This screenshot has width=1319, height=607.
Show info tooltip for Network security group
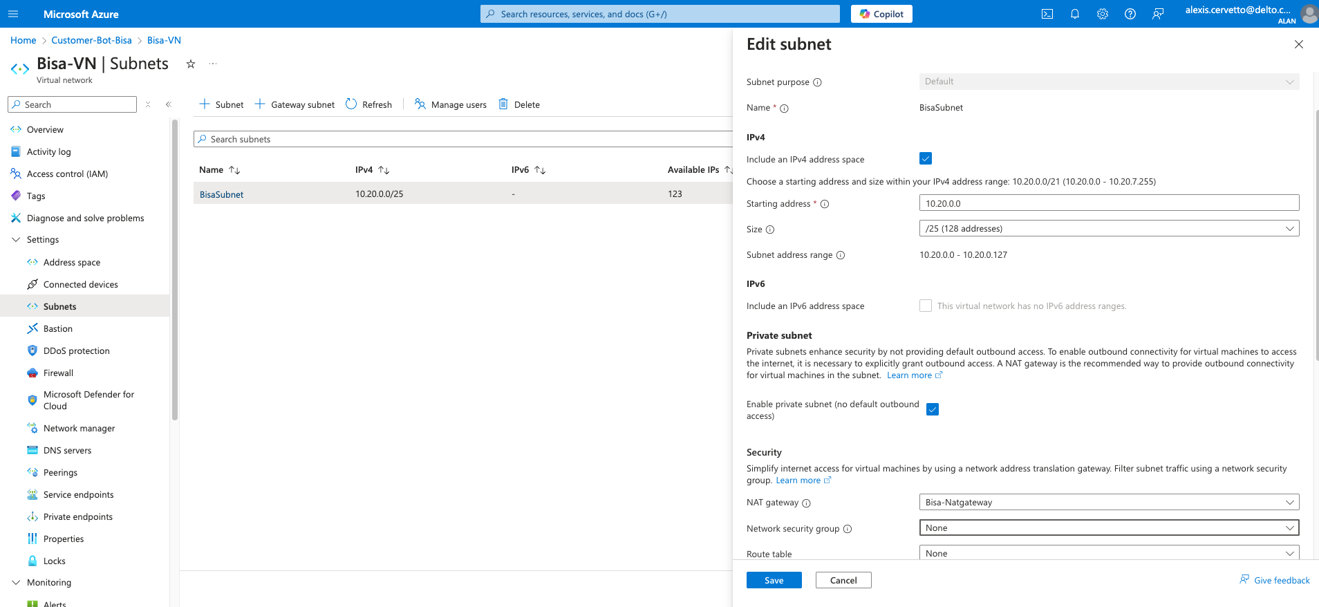(x=848, y=529)
